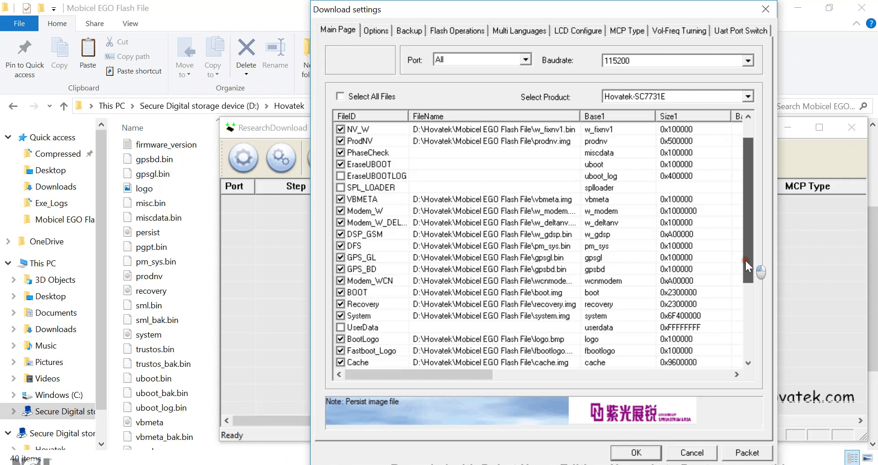Enable the Select All Files checkbox
Viewport: 878px width, 465px height.
click(340, 96)
